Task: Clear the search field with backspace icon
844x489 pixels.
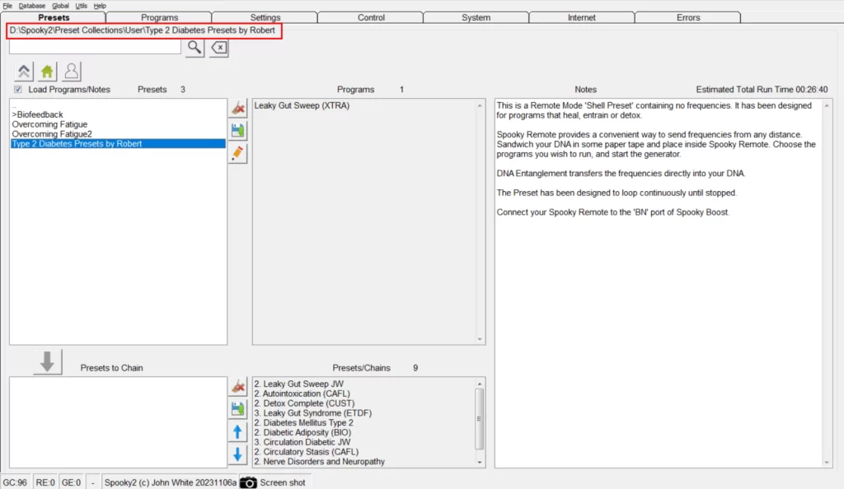Action: pos(218,48)
